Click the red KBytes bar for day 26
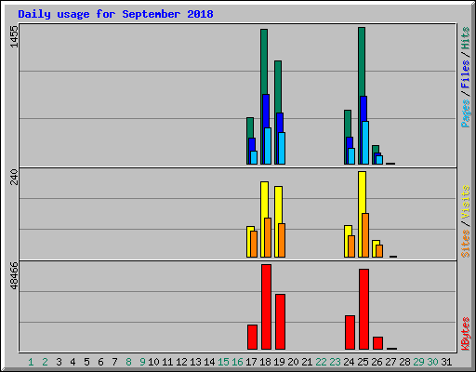Screen dimensions: 476x372 [377, 343]
